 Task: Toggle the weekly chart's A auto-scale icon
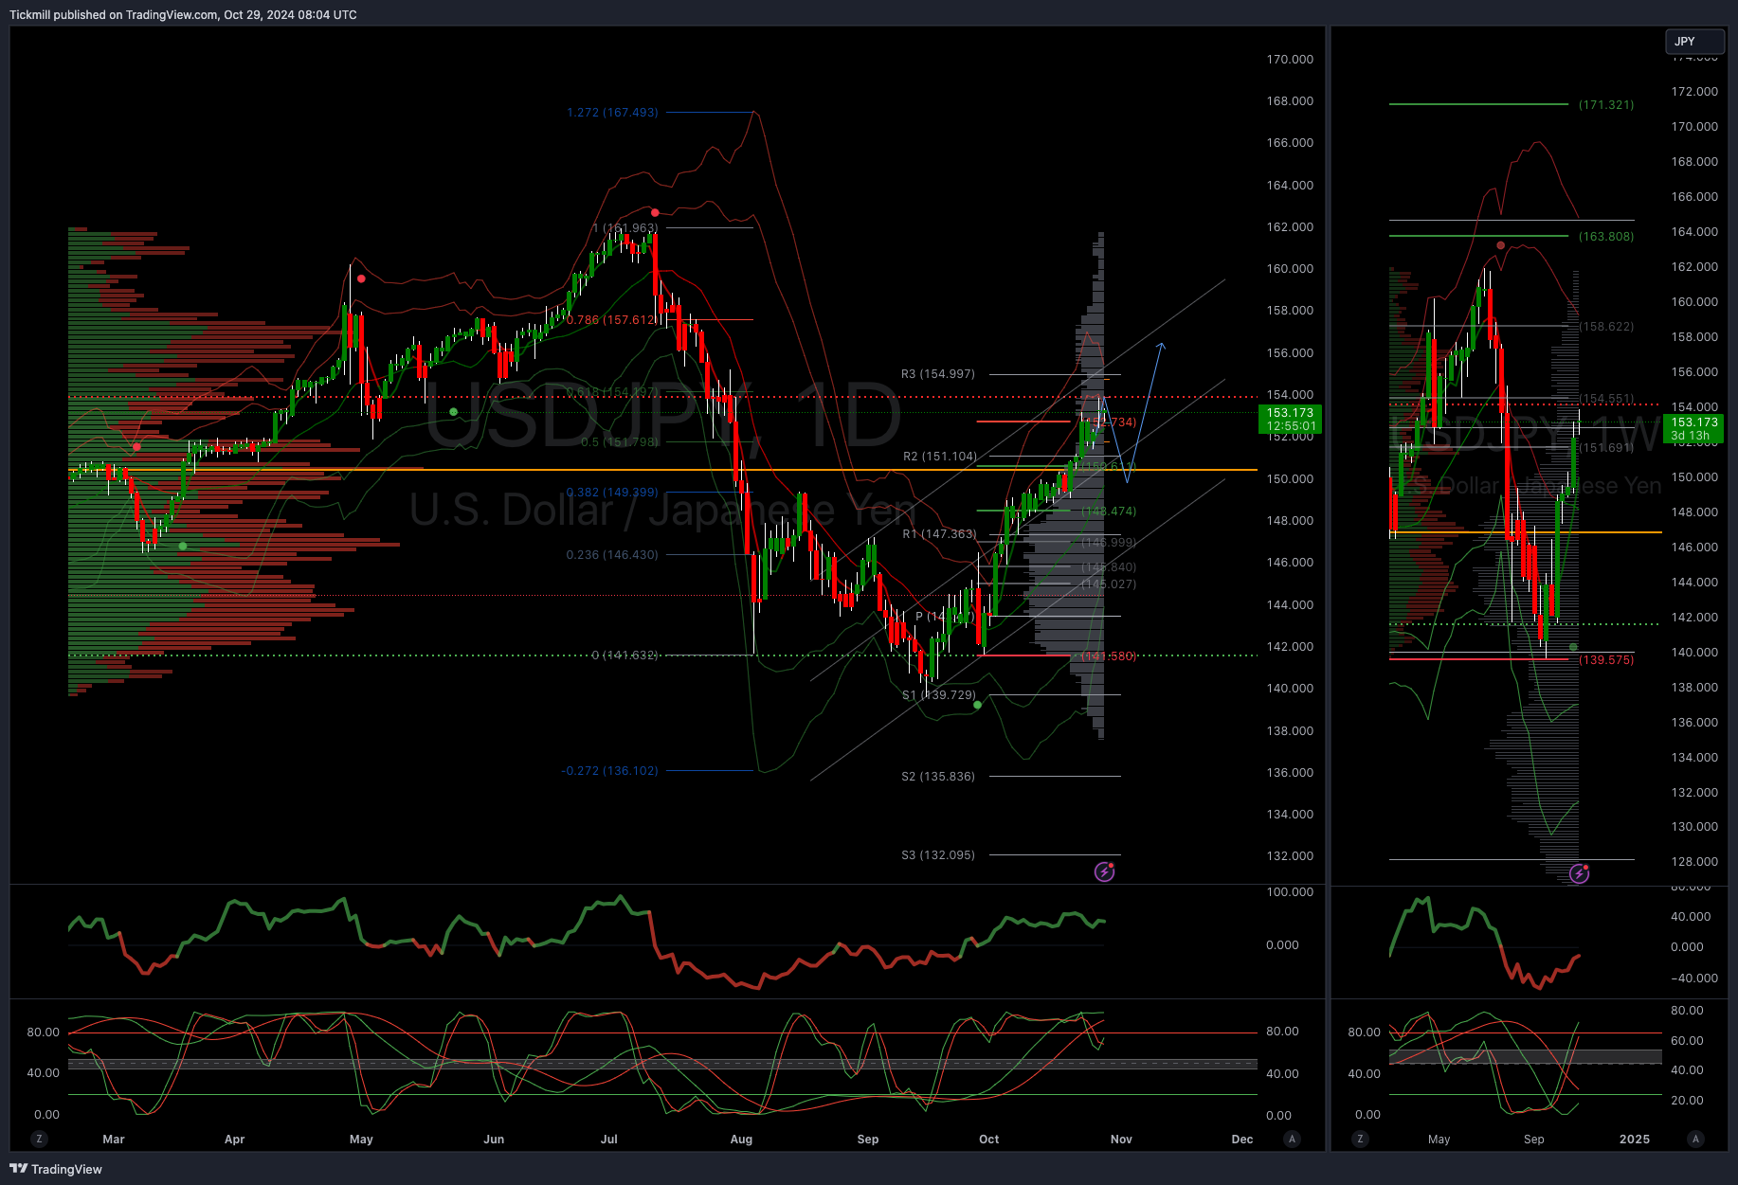(1696, 1139)
